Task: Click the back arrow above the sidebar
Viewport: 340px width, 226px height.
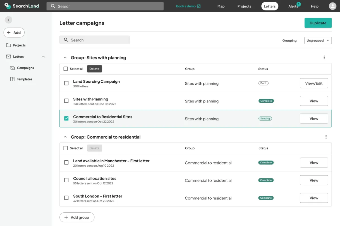Action: [8, 20]
